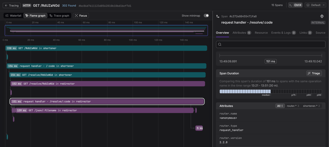Click the span inspector icon beside span ID
This screenshot has height=147, width=329.
322,16
